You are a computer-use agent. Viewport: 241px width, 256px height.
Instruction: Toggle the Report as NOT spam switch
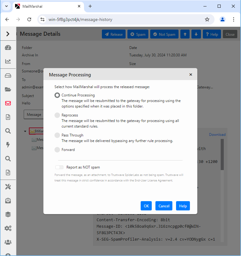click(59, 167)
